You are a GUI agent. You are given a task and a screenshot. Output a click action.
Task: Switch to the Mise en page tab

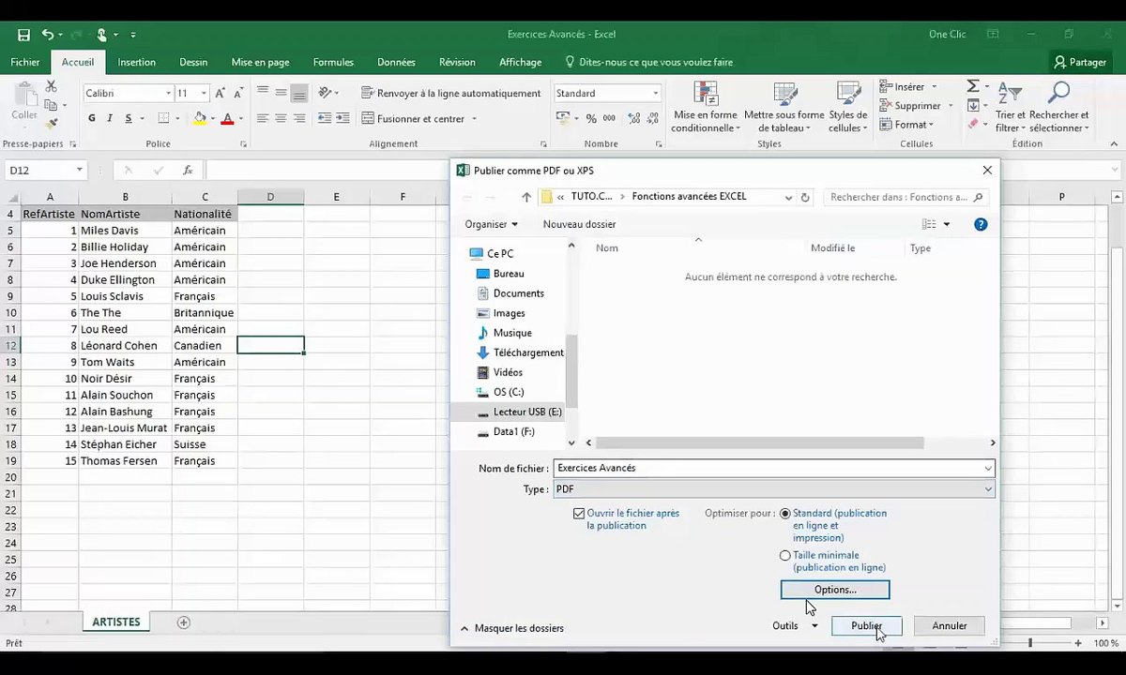260,62
